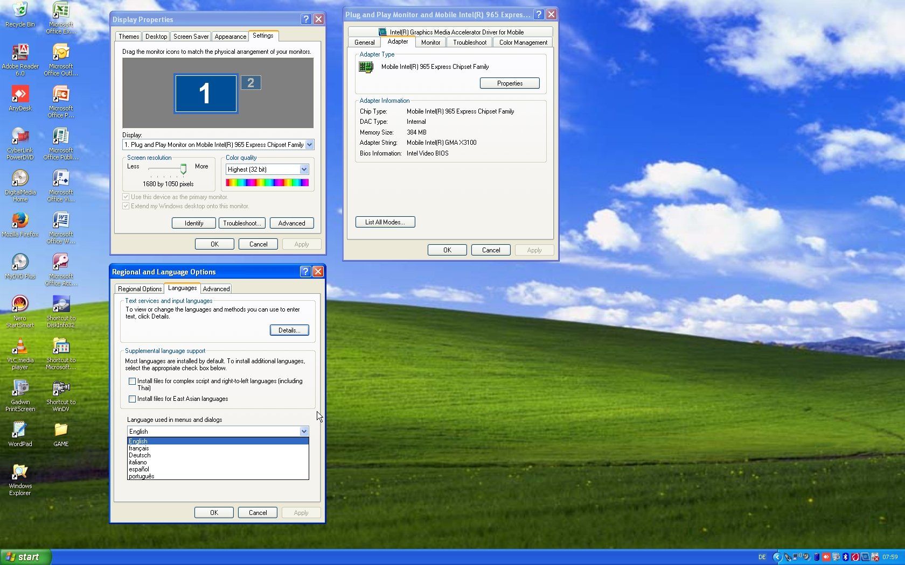The image size is (905, 565).
Task: Expand hidden tray icons arrow
Action: tap(777, 557)
